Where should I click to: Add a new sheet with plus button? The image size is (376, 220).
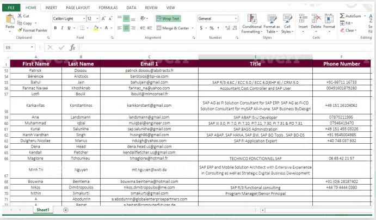tap(66, 210)
